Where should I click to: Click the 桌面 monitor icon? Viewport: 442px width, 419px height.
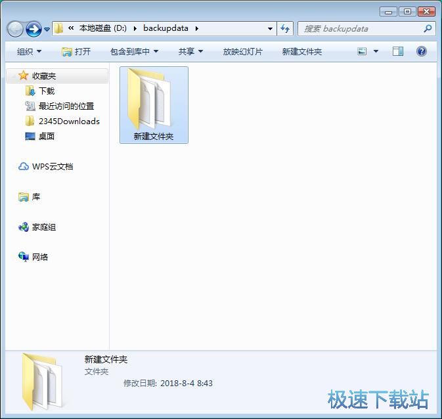pyautogui.click(x=30, y=136)
